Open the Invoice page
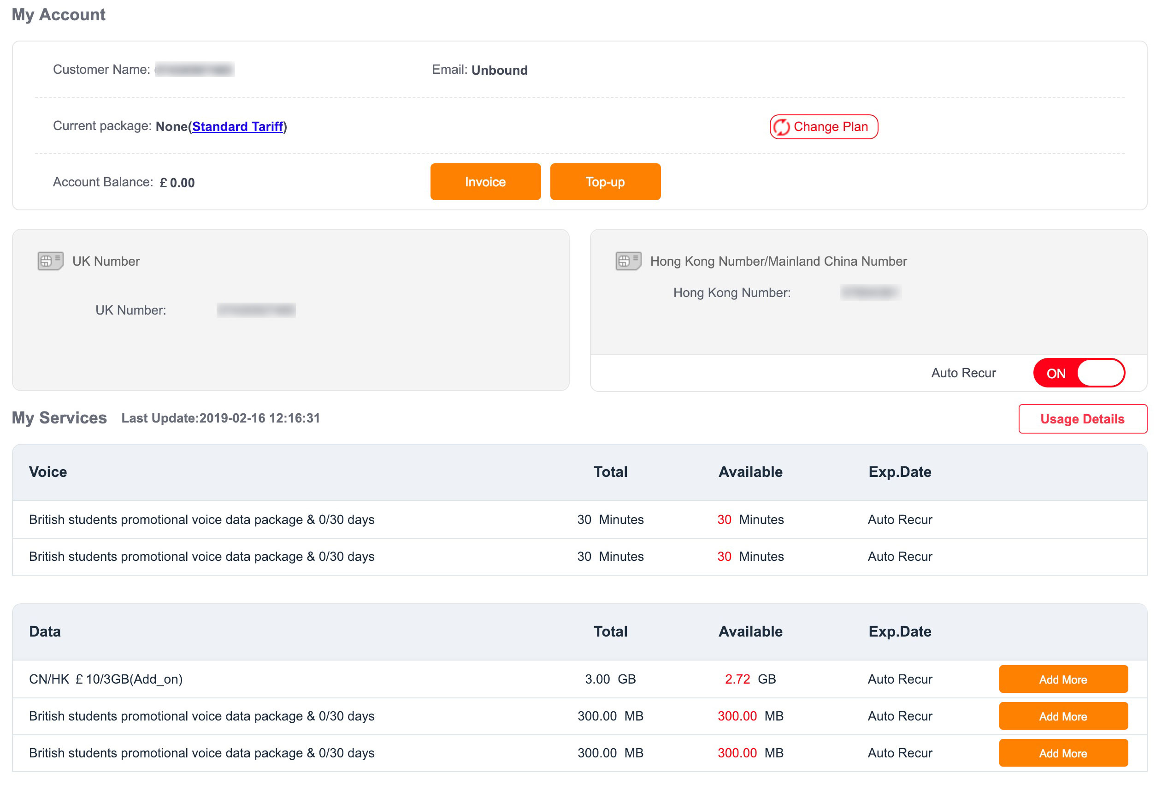This screenshot has width=1156, height=786. point(485,182)
